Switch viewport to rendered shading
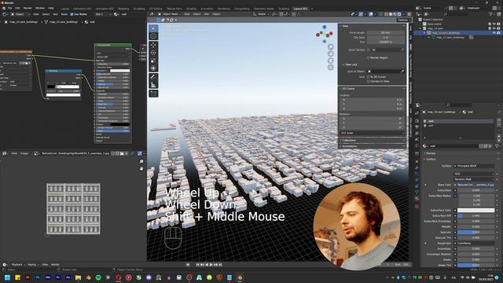 coord(399,14)
